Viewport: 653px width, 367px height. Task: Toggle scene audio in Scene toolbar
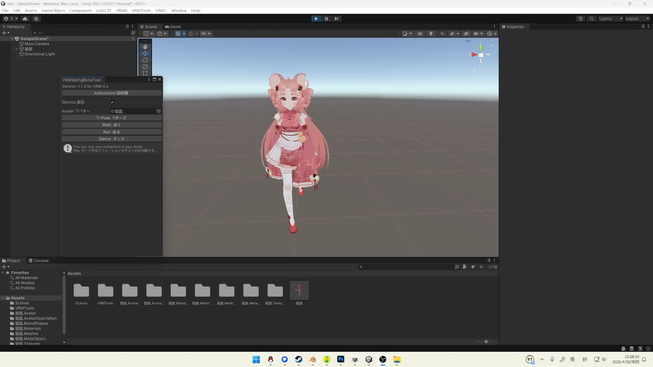point(442,34)
